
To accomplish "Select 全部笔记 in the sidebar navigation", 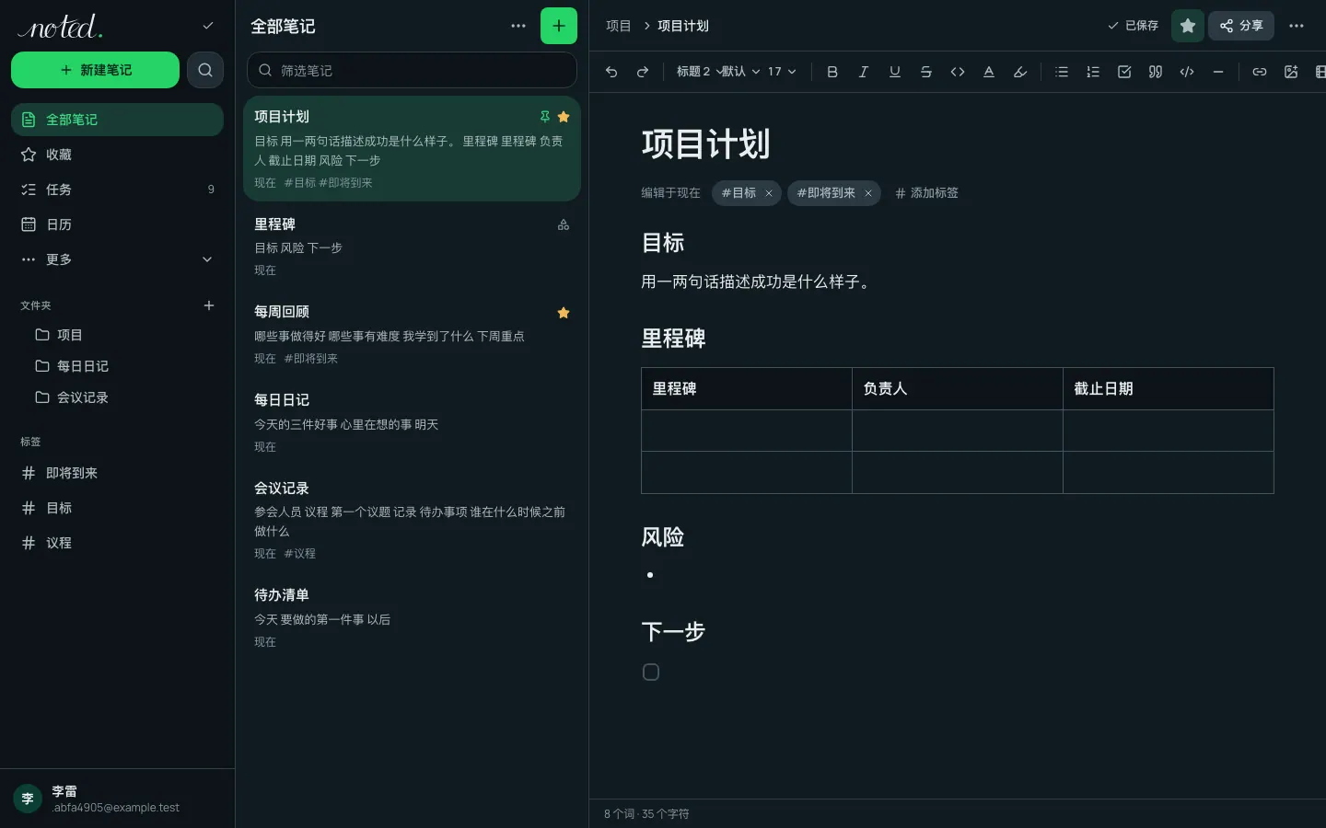I will (117, 120).
